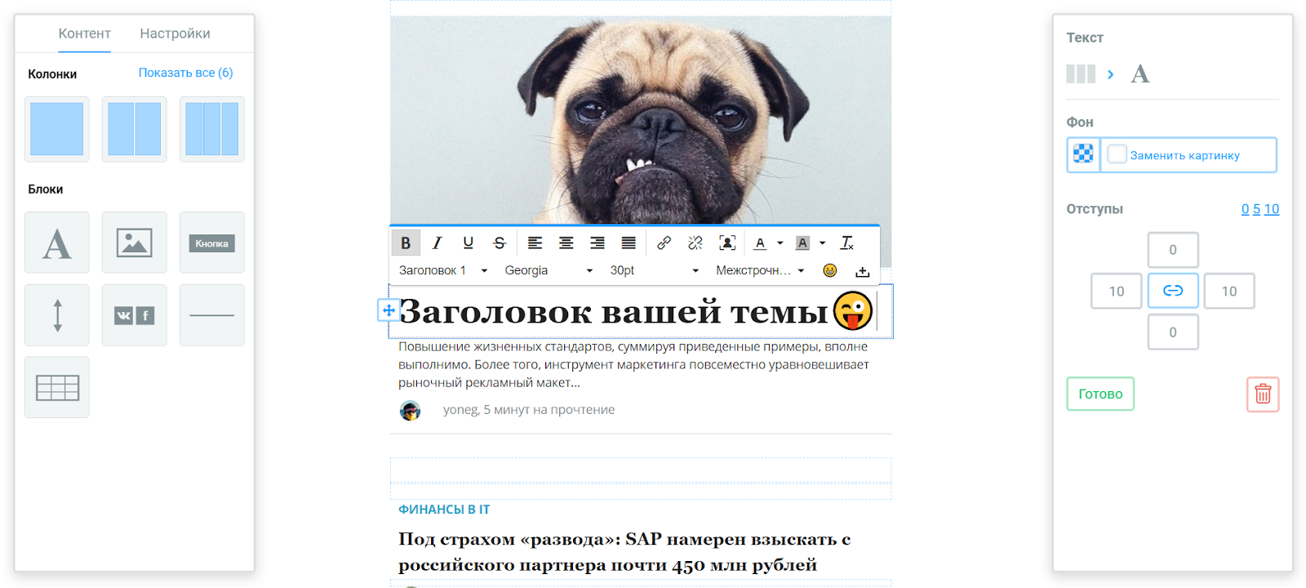Click the ФИНАНСЫ В IT category label

(x=444, y=510)
